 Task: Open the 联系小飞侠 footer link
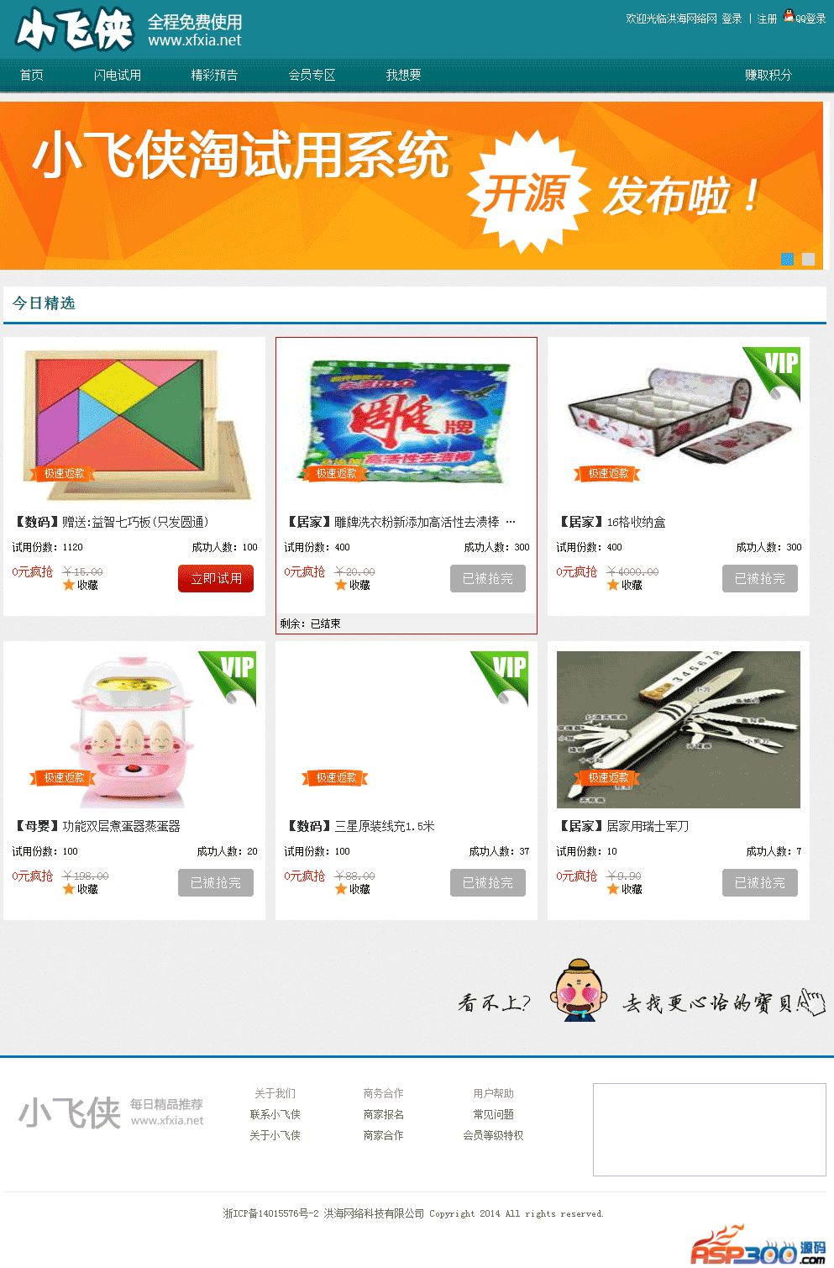pyautogui.click(x=275, y=1114)
